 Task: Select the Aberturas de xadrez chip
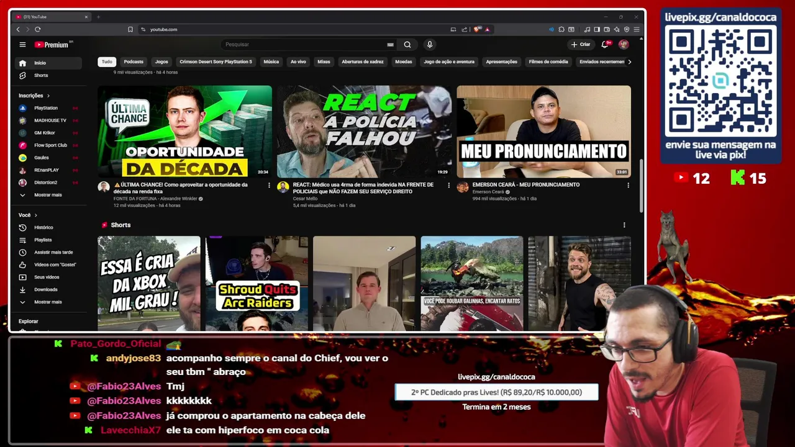(x=363, y=61)
